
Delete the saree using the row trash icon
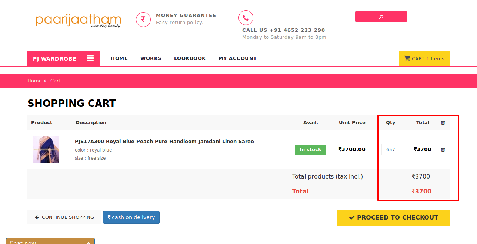click(x=443, y=149)
